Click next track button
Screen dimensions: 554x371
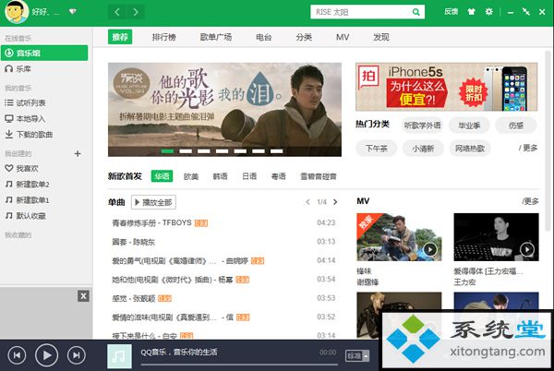coord(77,355)
